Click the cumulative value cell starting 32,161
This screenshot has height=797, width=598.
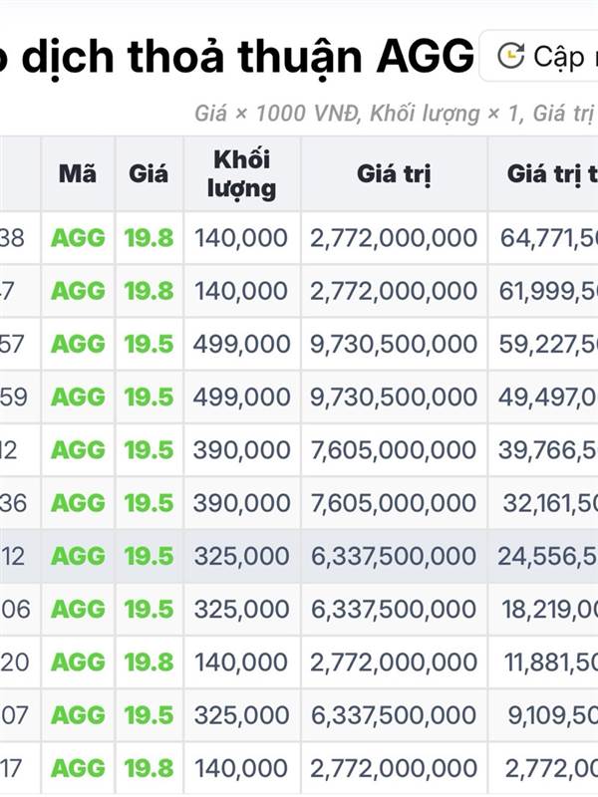coord(550,502)
